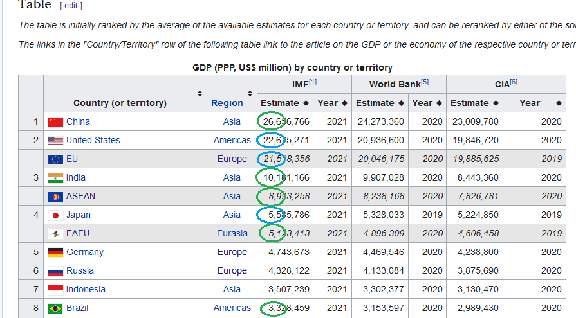Image resolution: width=576 pixels, height=318 pixels.
Task: Select Indonesia CIA estimate 3,130,470
Action: [478, 289]
